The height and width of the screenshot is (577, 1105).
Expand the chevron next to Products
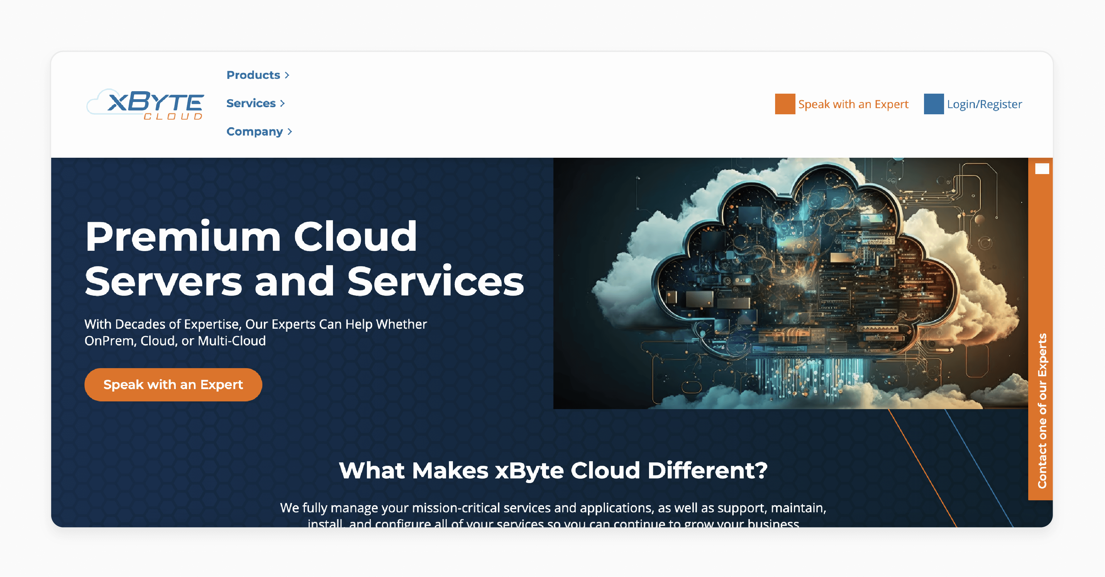[287, 75]
